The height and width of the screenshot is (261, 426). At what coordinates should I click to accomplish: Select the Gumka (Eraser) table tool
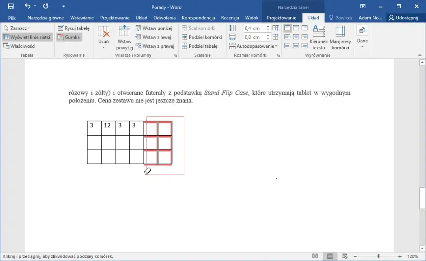70,37
